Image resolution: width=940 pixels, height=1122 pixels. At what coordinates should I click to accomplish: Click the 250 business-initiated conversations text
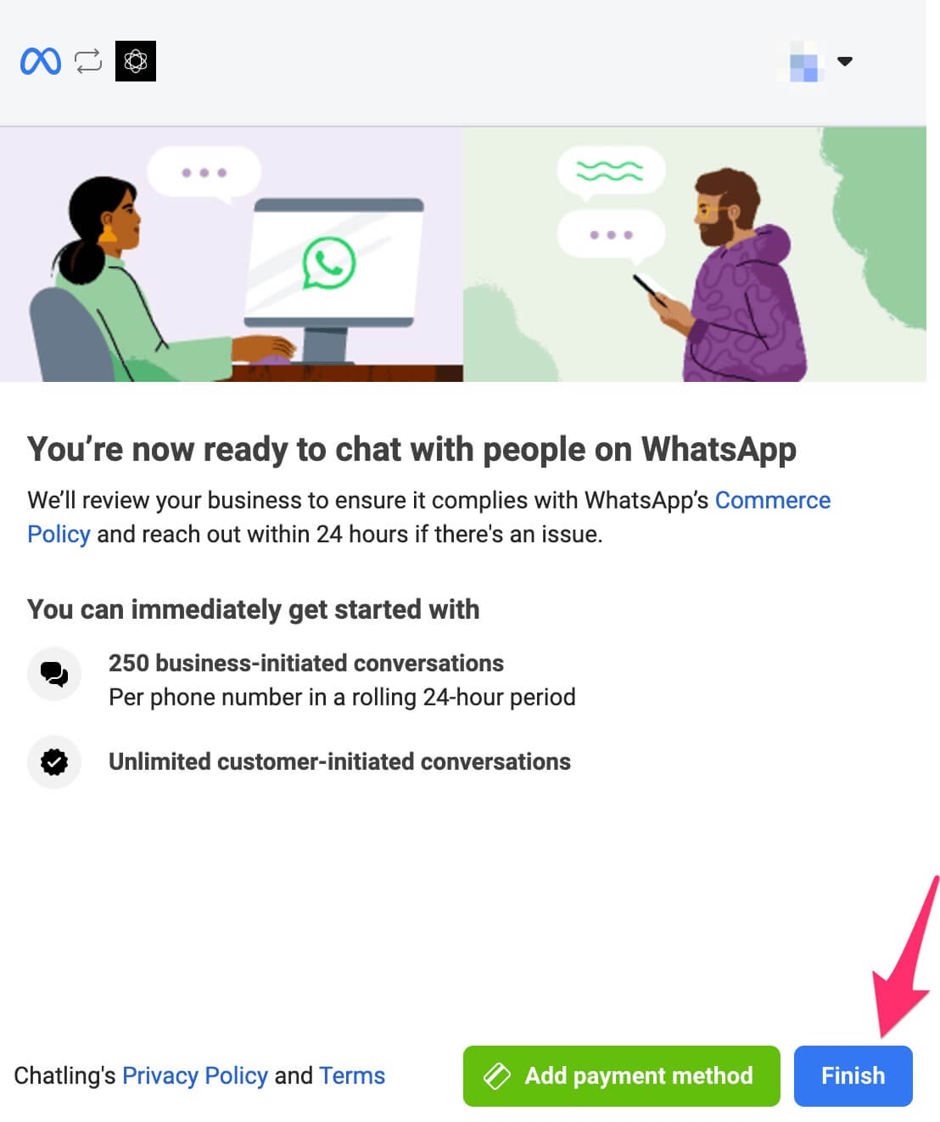pos(306,663)
